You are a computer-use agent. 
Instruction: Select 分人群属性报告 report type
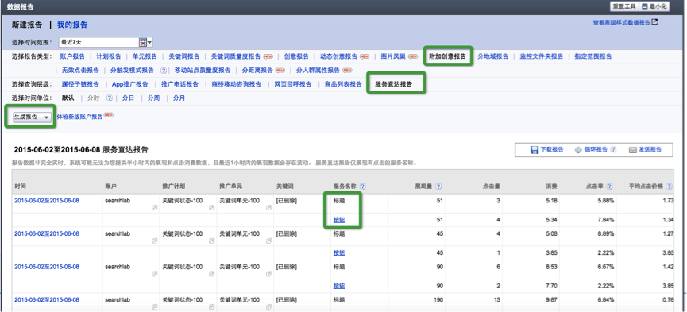tap(318, 70)
